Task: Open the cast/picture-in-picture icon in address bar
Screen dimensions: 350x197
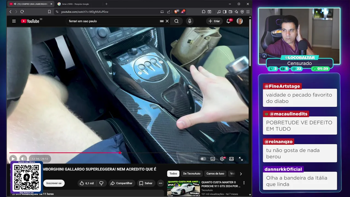Action: pyautogui.click(x=162, y=12)
